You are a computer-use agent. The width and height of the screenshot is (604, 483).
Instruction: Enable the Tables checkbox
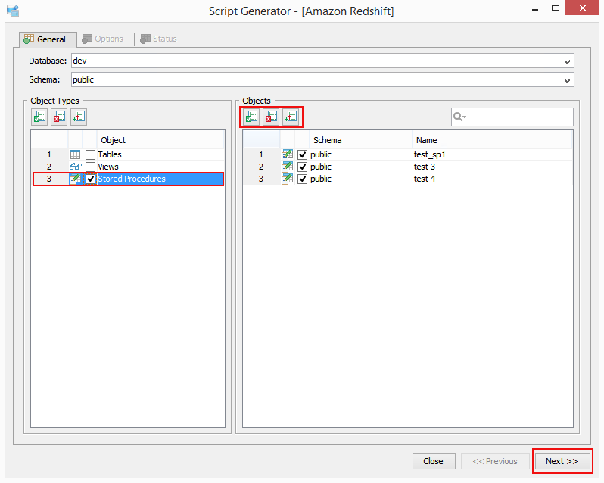(x=91, y=155)
